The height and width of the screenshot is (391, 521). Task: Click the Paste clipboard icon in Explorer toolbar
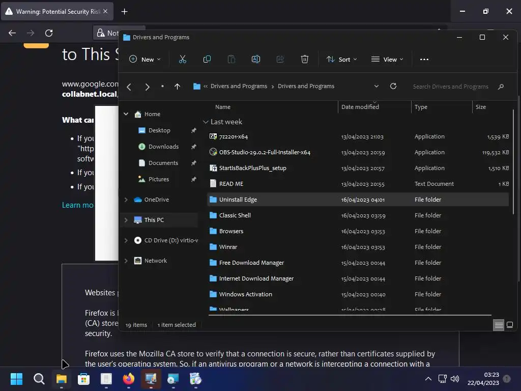coord(231,59)
